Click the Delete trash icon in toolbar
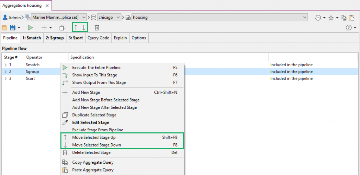360x175 pixels. [97, 27]
